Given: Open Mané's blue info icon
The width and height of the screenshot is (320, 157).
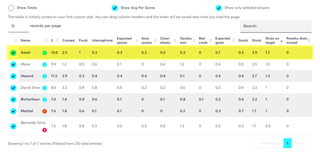Looking at the screenshot, I should [x=44, y=65].
